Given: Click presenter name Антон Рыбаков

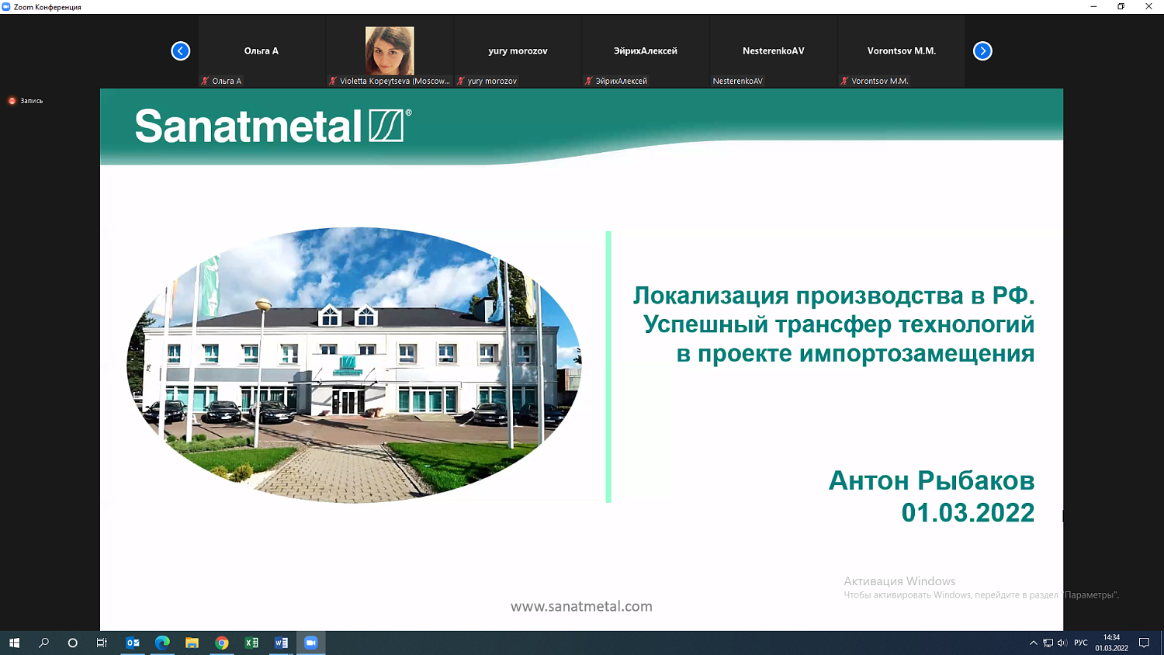Looking at the screenshot, I should (x=931, y=480).
